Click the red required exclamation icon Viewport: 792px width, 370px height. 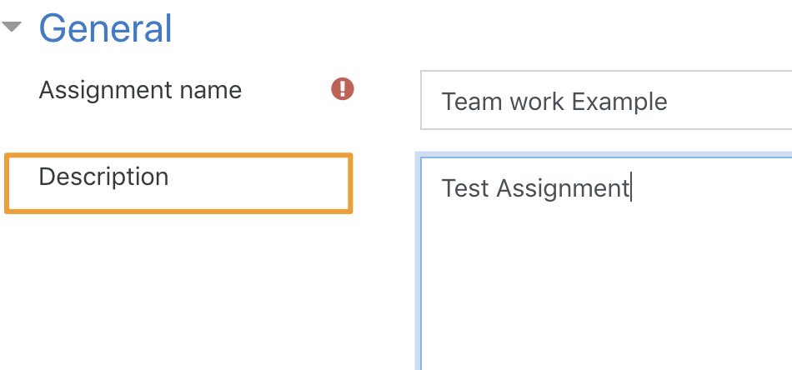[343, 89]
